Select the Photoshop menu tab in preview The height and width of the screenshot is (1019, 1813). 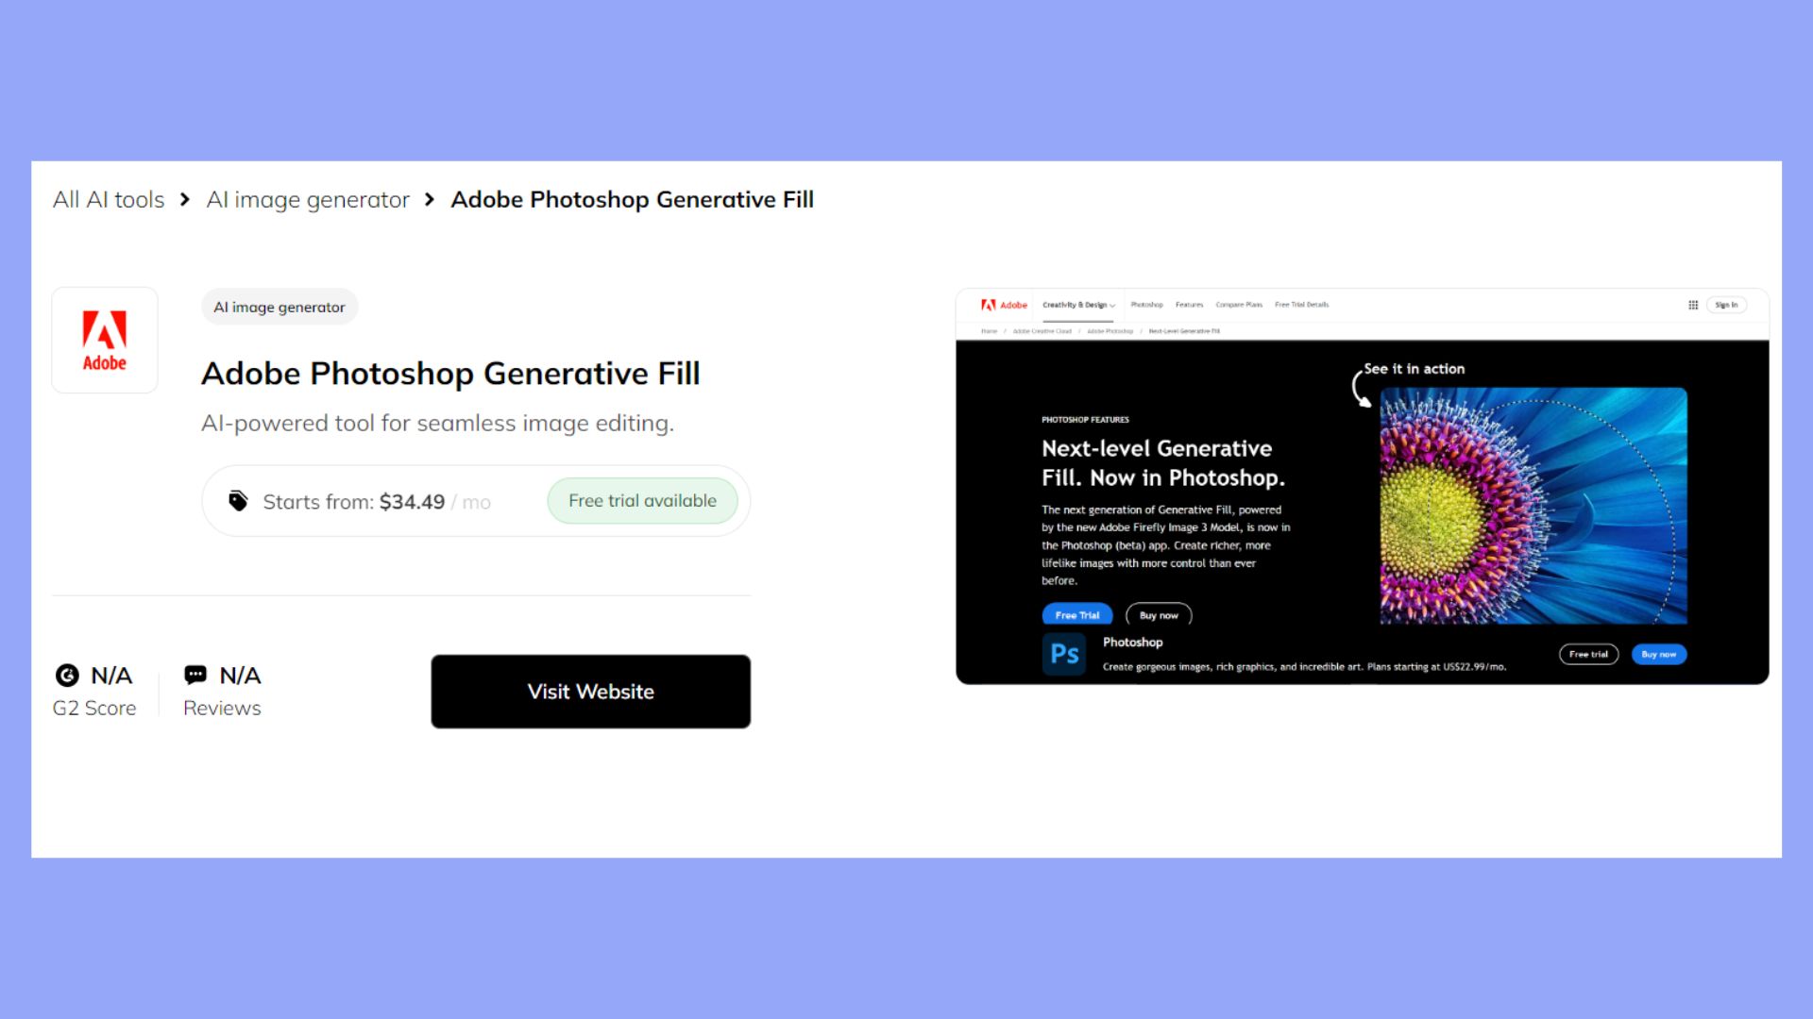click(1144, 304)
